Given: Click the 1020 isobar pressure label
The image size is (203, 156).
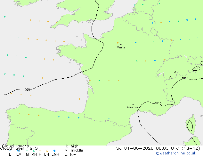Looking at the screenshot, I should 27,89.
